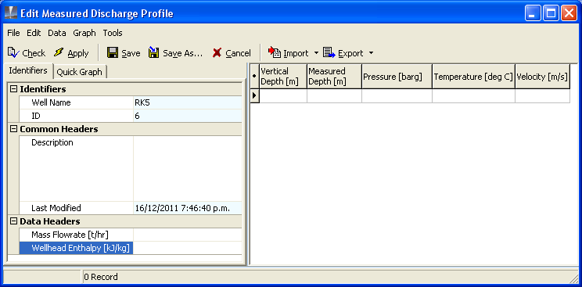Close the Edit Measured Discharge Profile window
Screen dimensions: 582x287
[569, 13]
